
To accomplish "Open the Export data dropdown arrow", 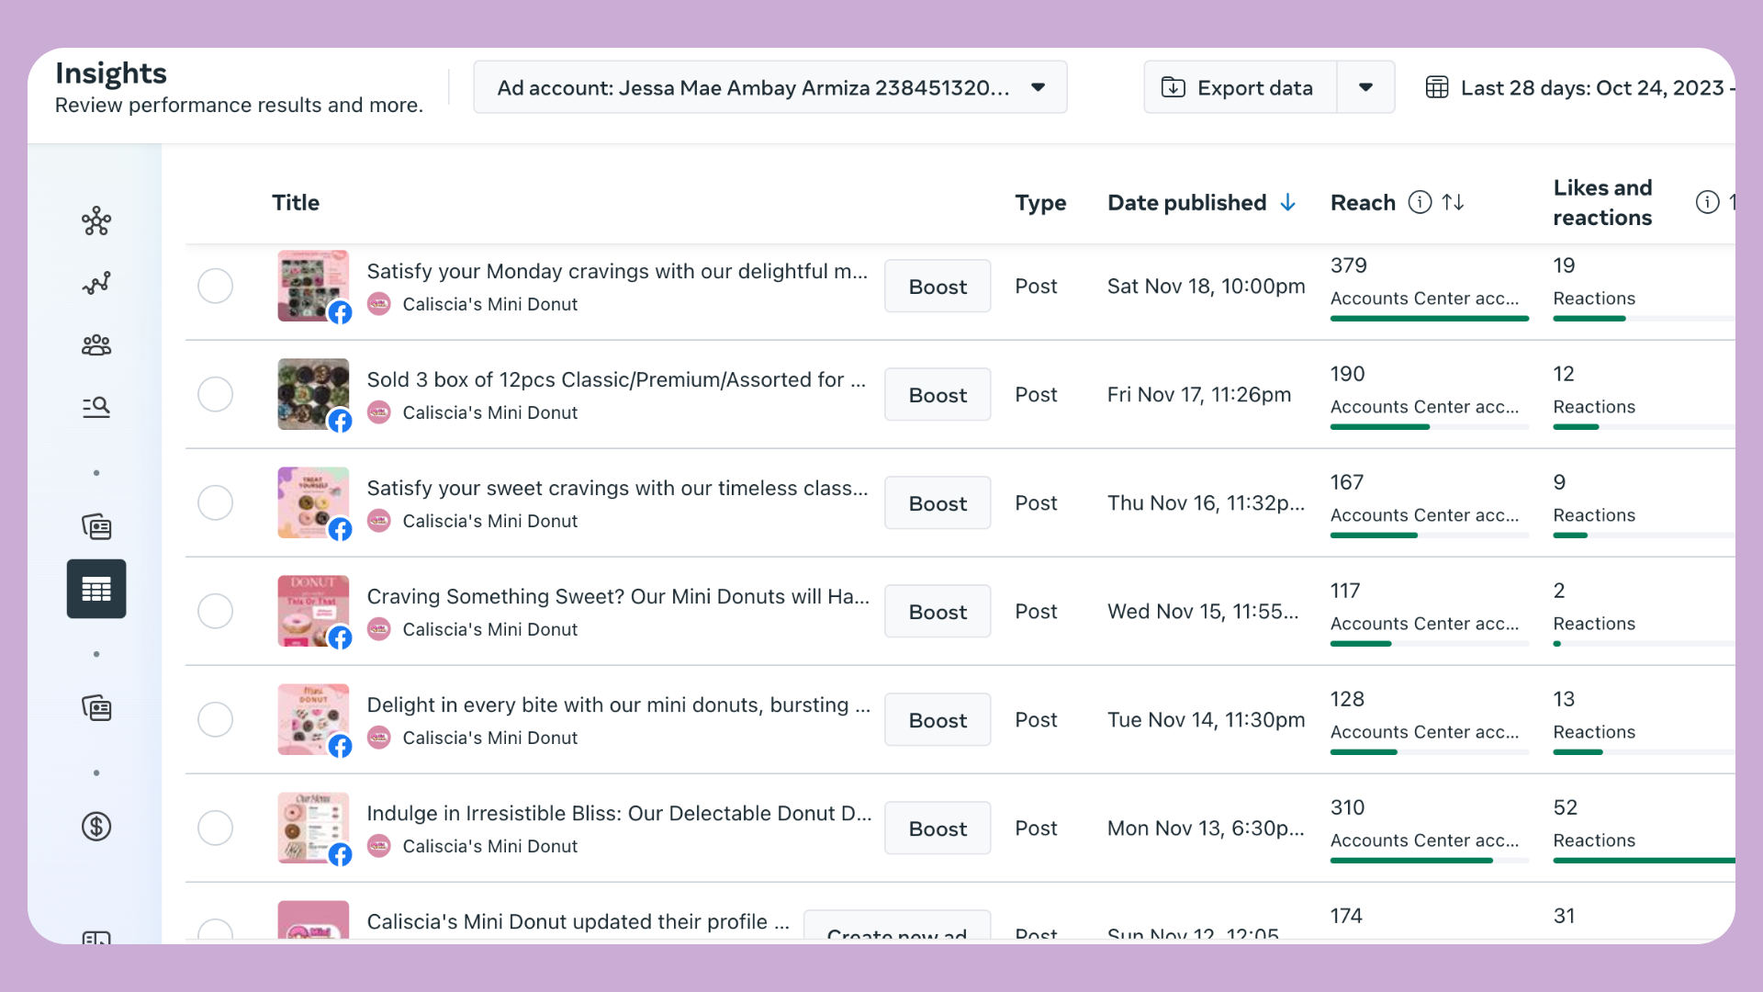I will (1365, 87).
